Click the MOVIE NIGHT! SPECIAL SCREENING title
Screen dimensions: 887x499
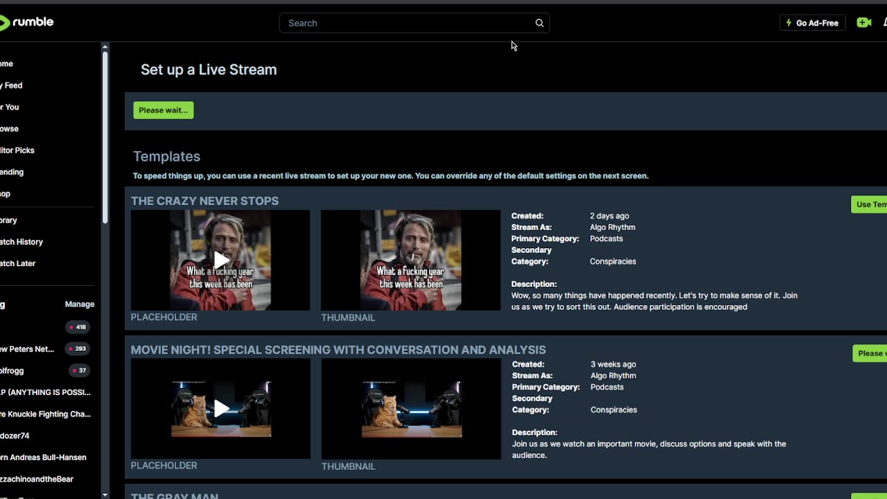[x=338, y=350]
